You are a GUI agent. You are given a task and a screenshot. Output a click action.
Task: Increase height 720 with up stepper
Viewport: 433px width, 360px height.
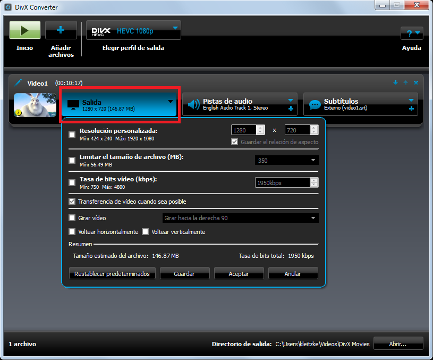click(314, 128)
